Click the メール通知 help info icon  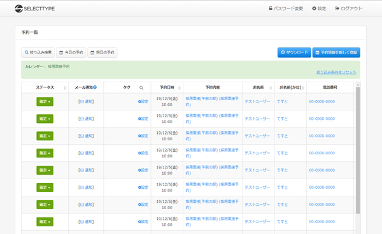[x=95, y=87]
